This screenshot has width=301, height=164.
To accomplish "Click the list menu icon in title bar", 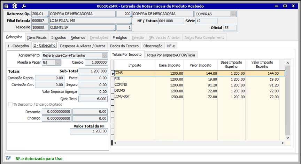I will pos(6,6).
